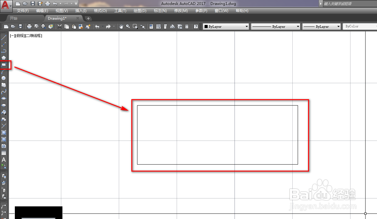Add a new drawing tab with plus button
Viewport: 377px width, 219px height.
pyautogui.click(x=88, y=18)
